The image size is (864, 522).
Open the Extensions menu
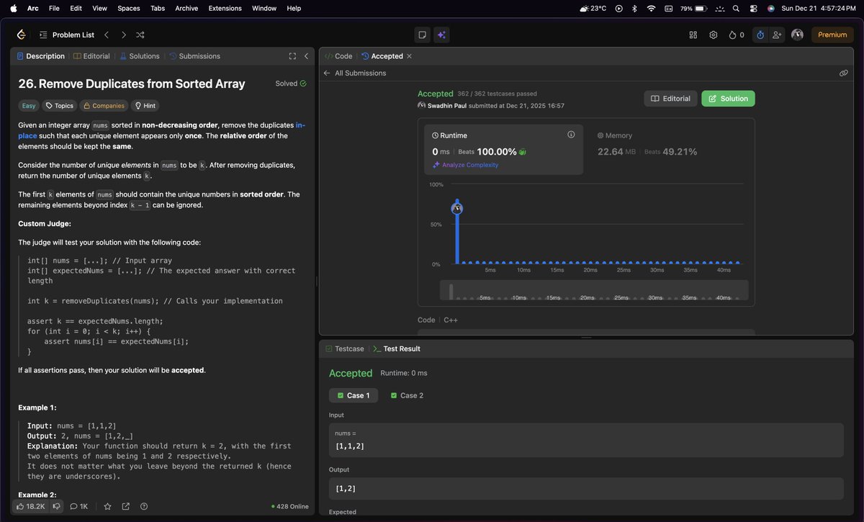pos(225,8)
